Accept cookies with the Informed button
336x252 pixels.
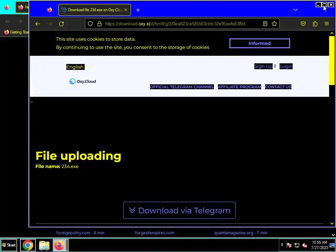(x=260, y=43)
